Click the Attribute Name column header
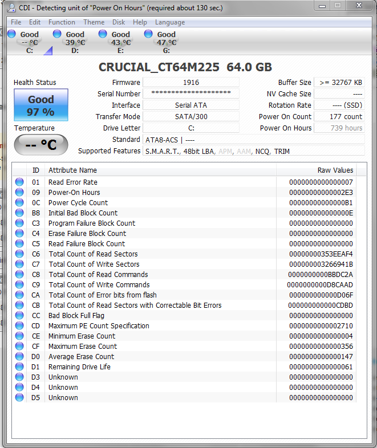The image size is (377, 448). point(72,170)
